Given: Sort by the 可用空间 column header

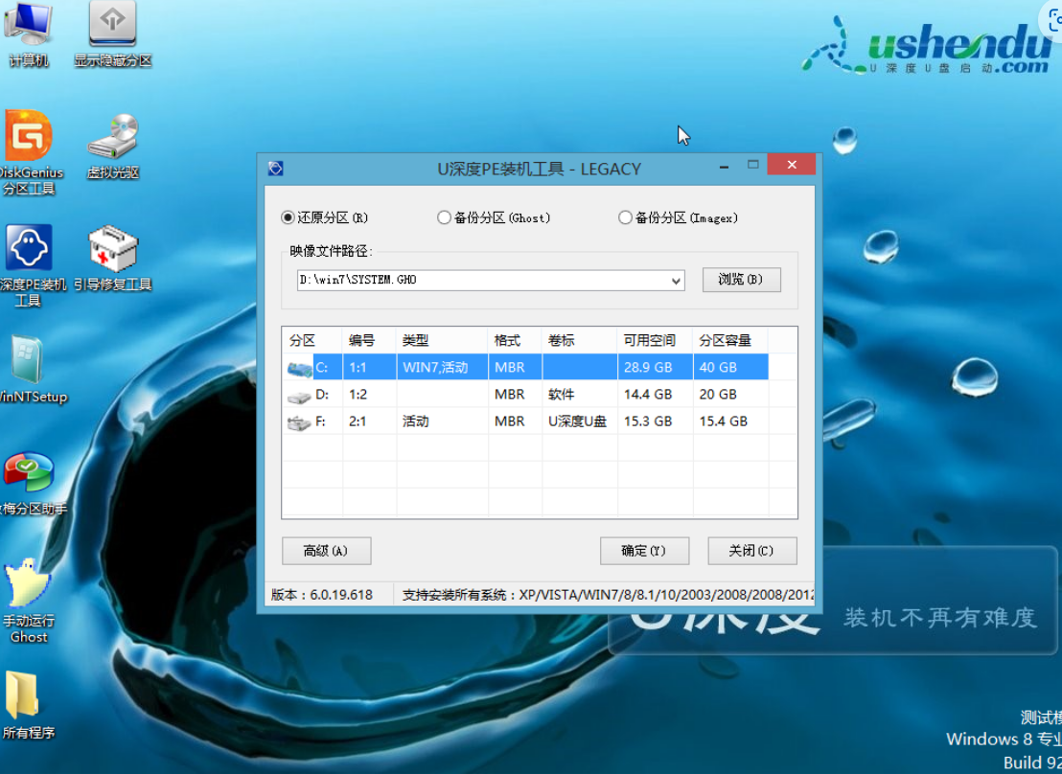Looking at the screenshot, I should [x=655, y=340].
